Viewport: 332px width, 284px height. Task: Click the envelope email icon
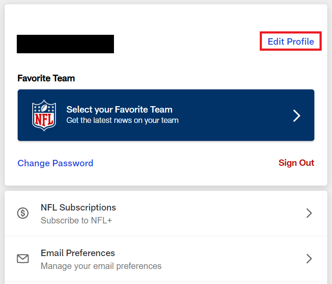[23, 259]
